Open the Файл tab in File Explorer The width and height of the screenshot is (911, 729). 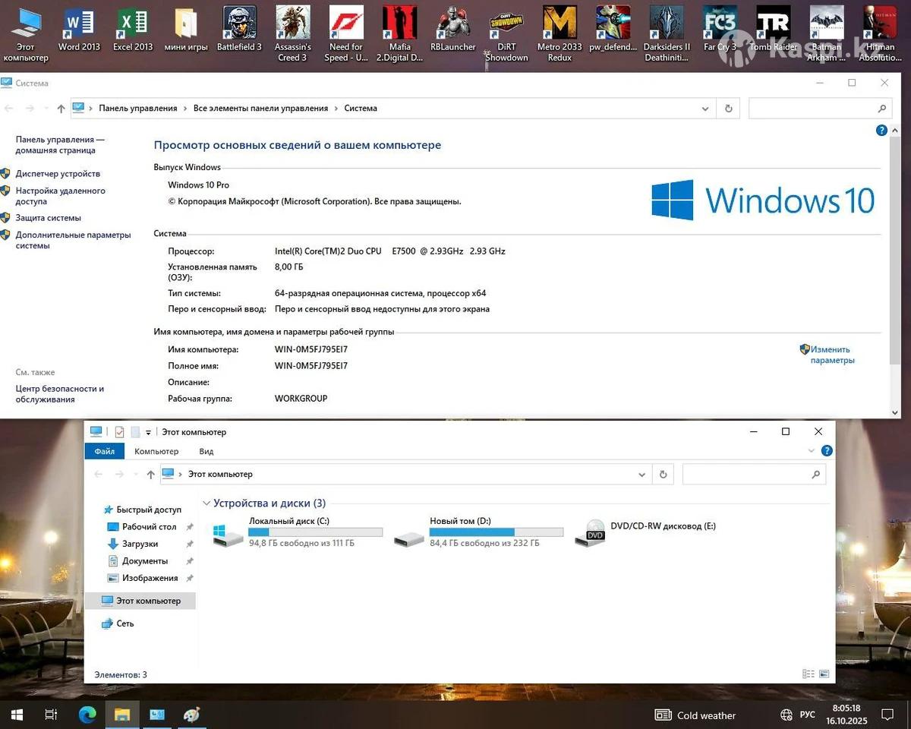105,451
